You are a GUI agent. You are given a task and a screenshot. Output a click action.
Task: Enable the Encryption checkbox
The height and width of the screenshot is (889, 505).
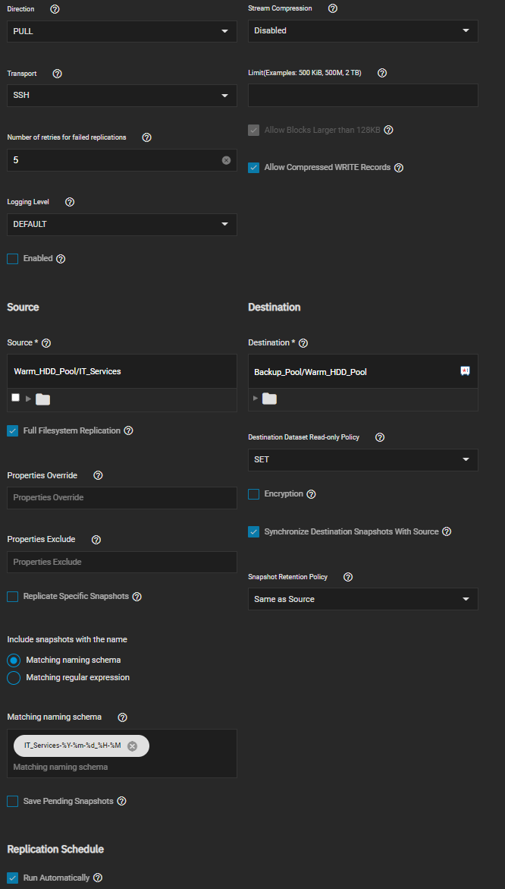pyautogui.click(x=253, y=494)
